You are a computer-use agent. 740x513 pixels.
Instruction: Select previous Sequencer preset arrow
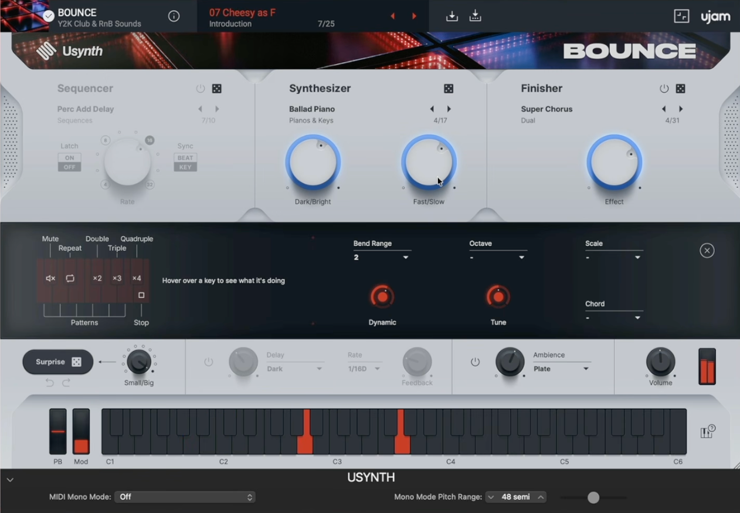(x=200, y=109)
